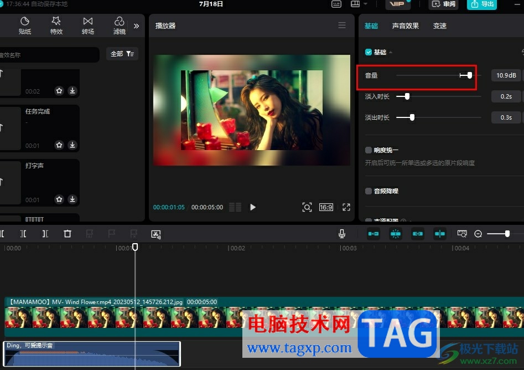Download the 任务完成 sound effect

[72, 145]
